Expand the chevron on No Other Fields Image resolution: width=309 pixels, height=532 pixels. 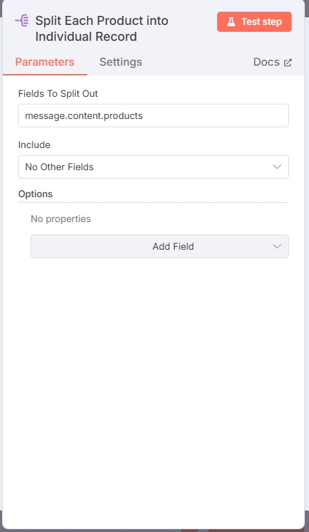277,167
